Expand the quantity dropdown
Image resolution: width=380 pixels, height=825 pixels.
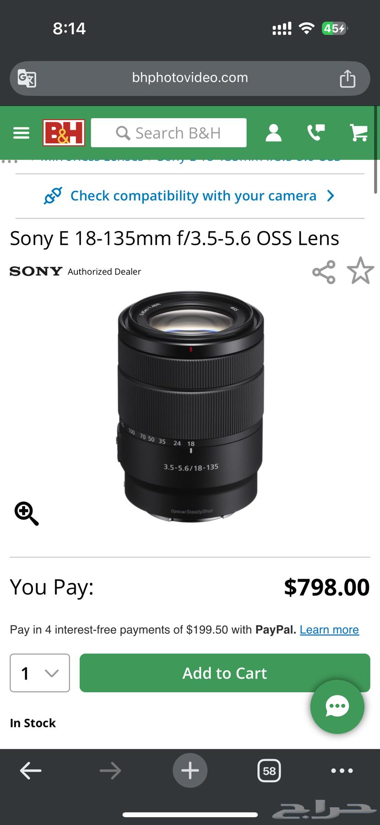pos(40,673)
